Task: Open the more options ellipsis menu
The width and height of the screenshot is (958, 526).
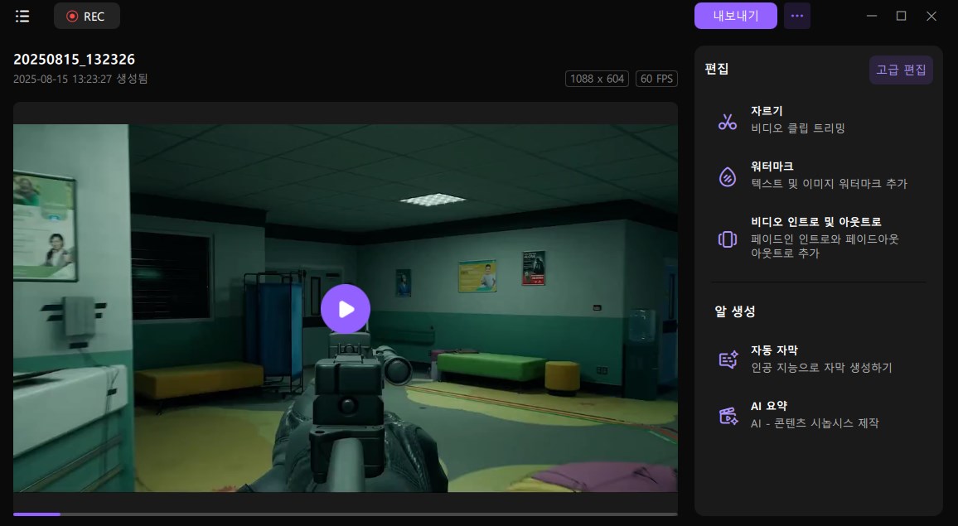Action: 797,16
